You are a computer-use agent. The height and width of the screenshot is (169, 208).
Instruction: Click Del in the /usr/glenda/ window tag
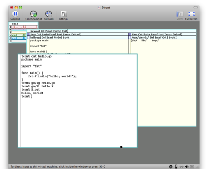(x=152, y=38)
